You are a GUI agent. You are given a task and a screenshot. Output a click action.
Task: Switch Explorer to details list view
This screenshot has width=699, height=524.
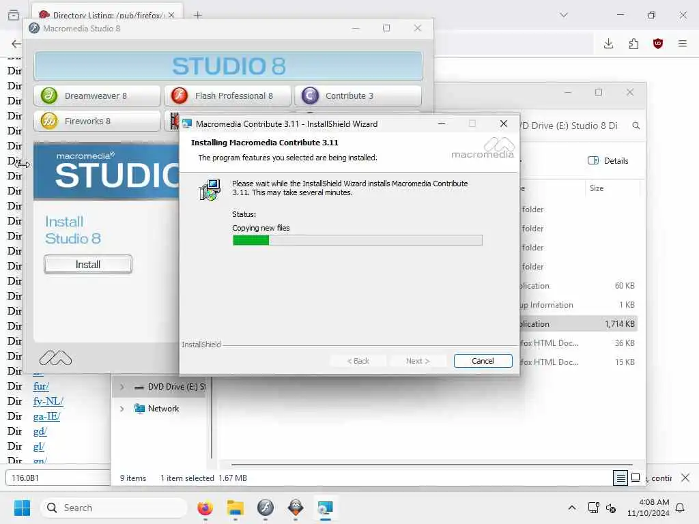(620, 478)
